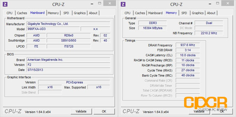Open the Graphics tab in right window
Screen dimensions: 236x117
click(198, 13)
